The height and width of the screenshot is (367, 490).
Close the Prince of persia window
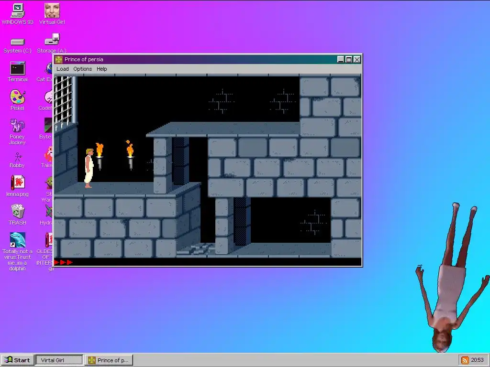(357, 59)
